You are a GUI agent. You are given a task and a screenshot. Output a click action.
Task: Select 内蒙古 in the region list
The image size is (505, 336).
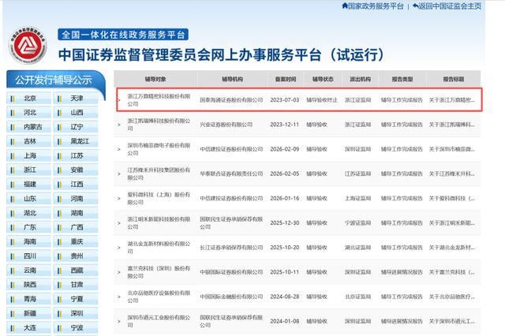[28, 127]
